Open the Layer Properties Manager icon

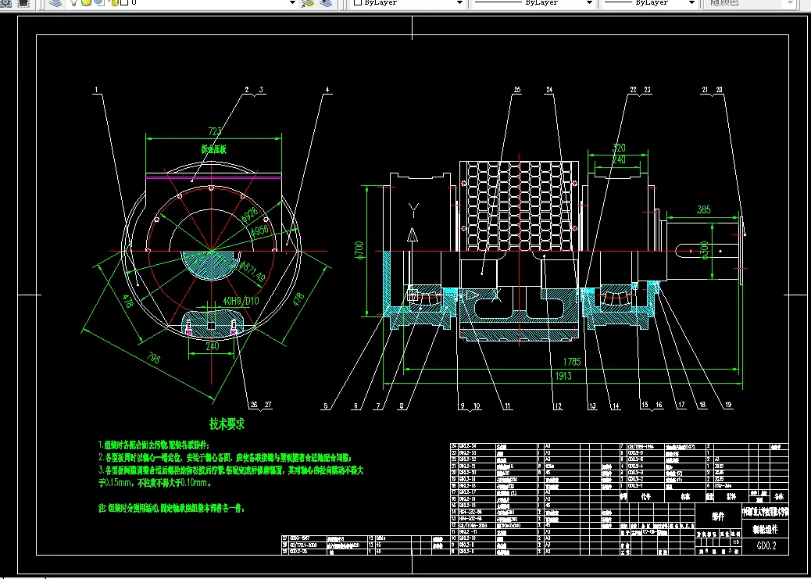pos(55,2)
